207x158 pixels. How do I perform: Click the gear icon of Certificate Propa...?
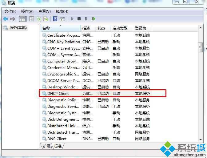[44, 35]
